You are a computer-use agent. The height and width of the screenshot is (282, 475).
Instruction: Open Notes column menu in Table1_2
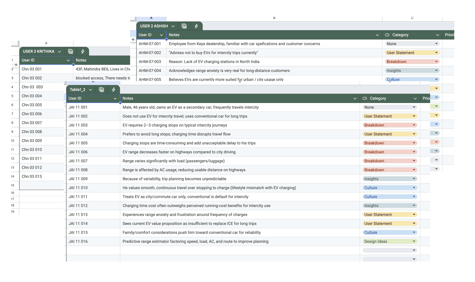point(355,99)
